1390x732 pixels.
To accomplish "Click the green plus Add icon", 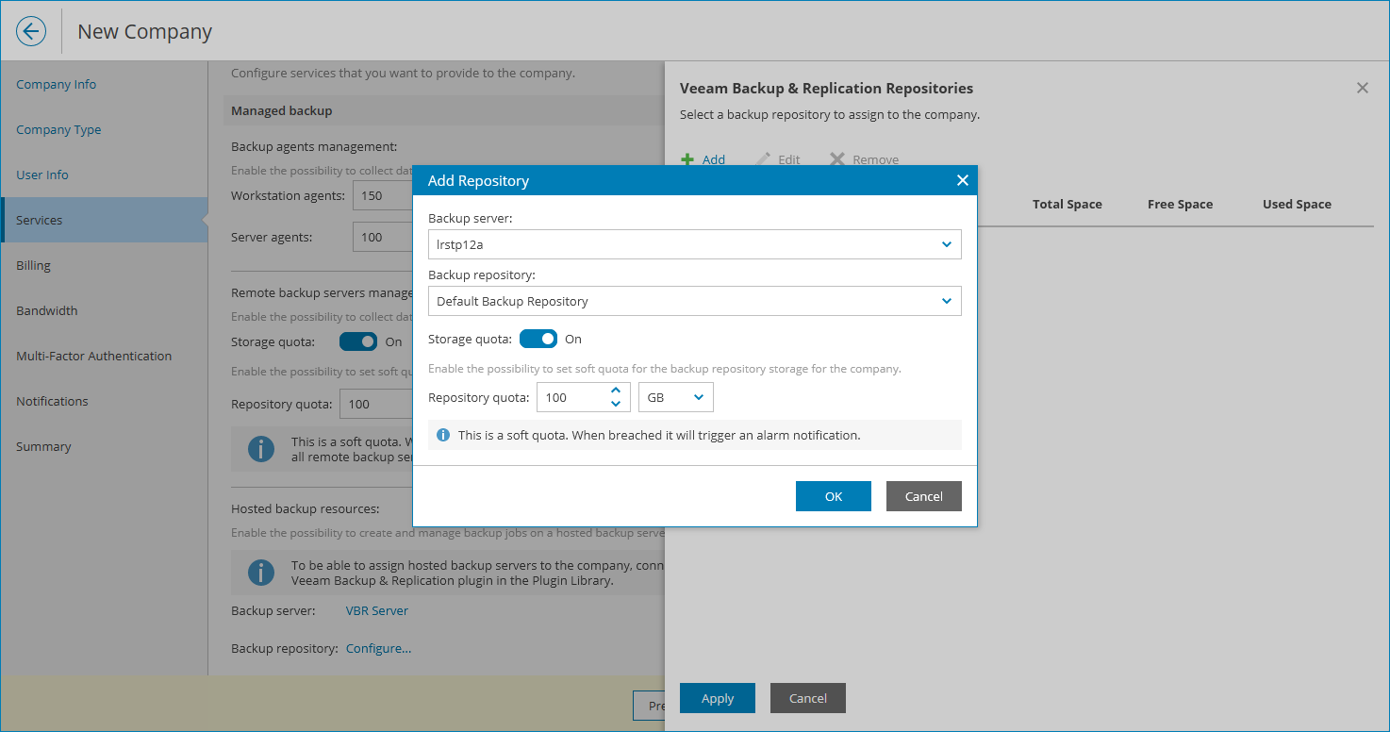I will click(688, 159).
